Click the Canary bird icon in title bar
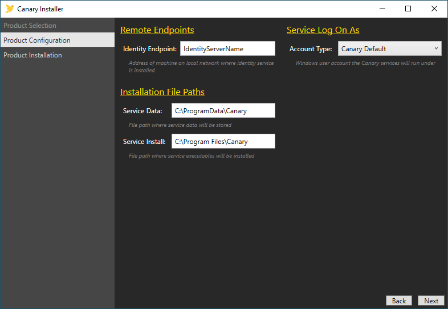The height and width of the screenshot is (309, 448). click(x=9, y=9)
